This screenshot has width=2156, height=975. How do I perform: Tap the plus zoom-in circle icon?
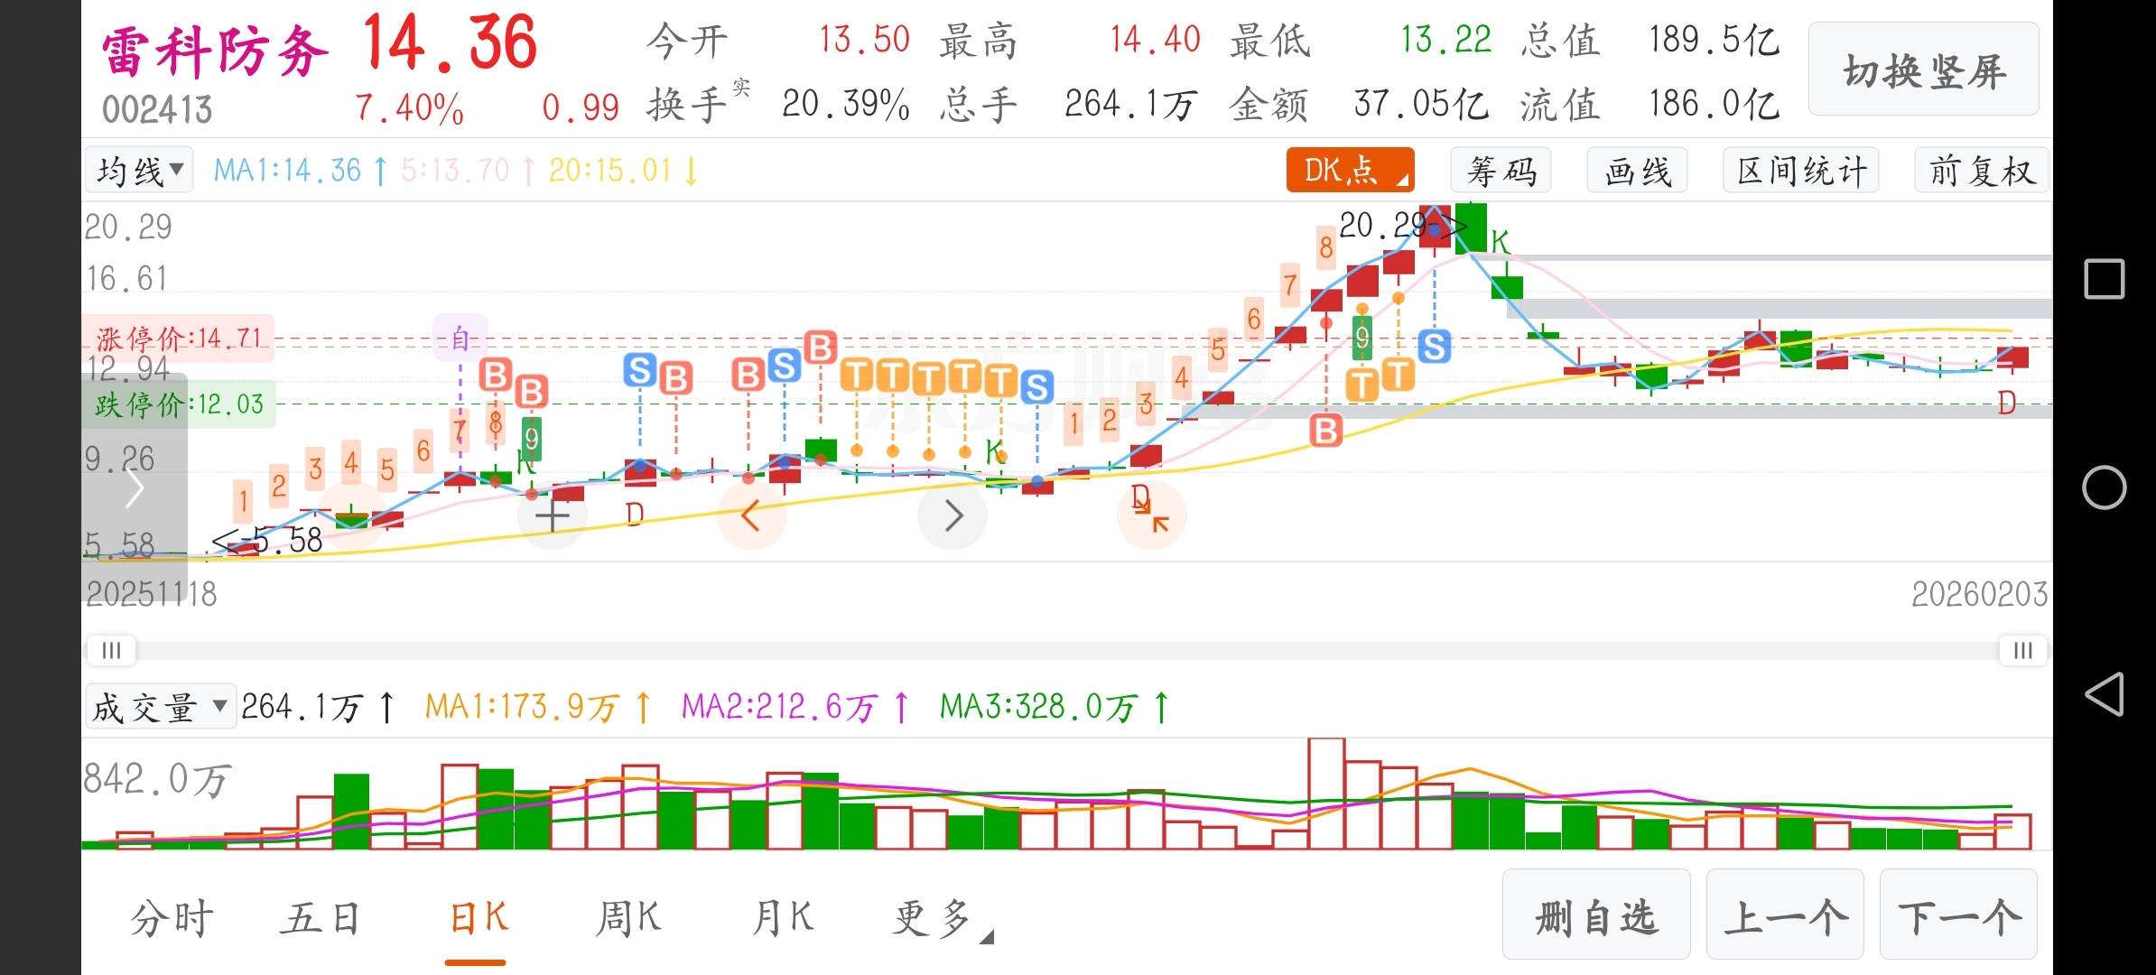pyautogui.click(x=552, y=516)
